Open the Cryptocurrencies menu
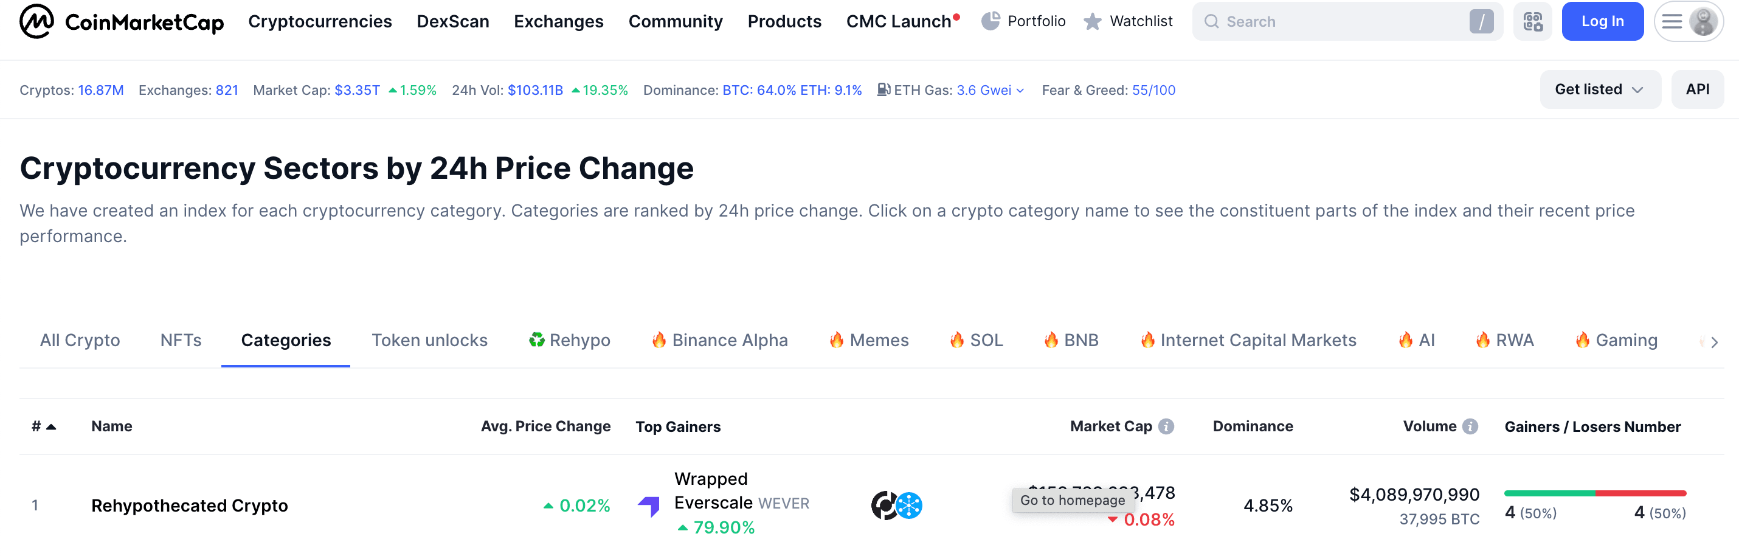 [x=320, y=21]
